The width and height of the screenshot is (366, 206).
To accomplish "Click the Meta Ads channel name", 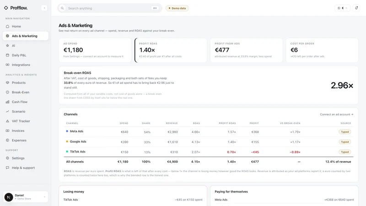I will click(x=76, y=131).
